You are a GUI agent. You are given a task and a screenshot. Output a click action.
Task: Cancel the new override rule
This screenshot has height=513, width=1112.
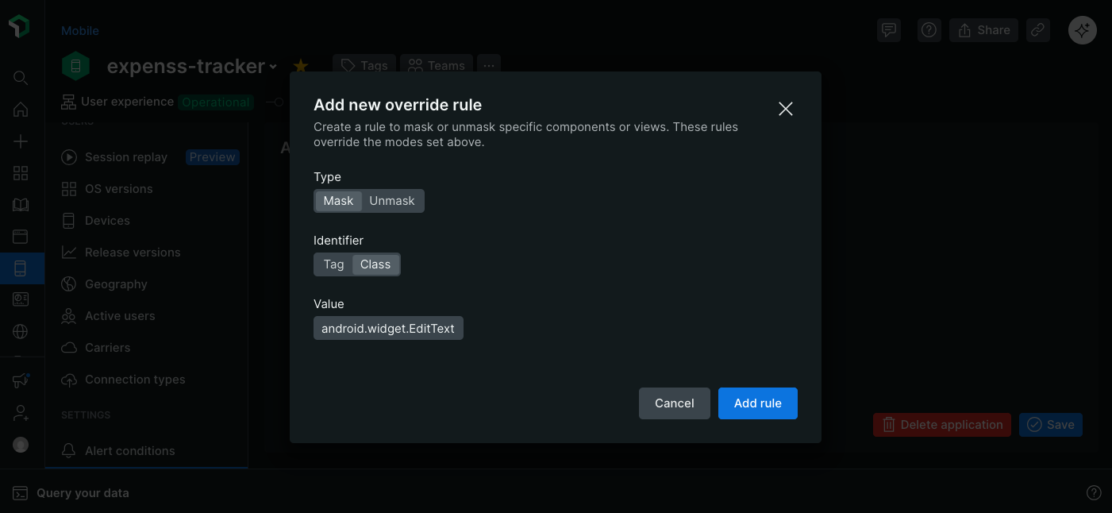tap(674, 403)
